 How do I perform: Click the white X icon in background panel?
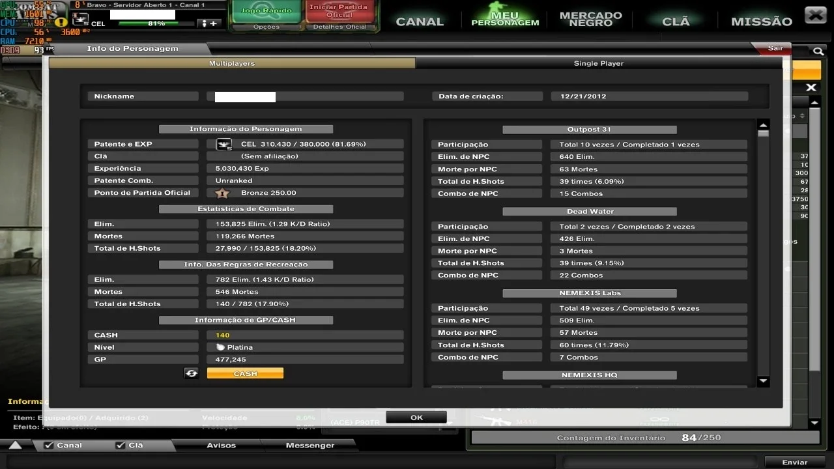click(x=811, y=87)
